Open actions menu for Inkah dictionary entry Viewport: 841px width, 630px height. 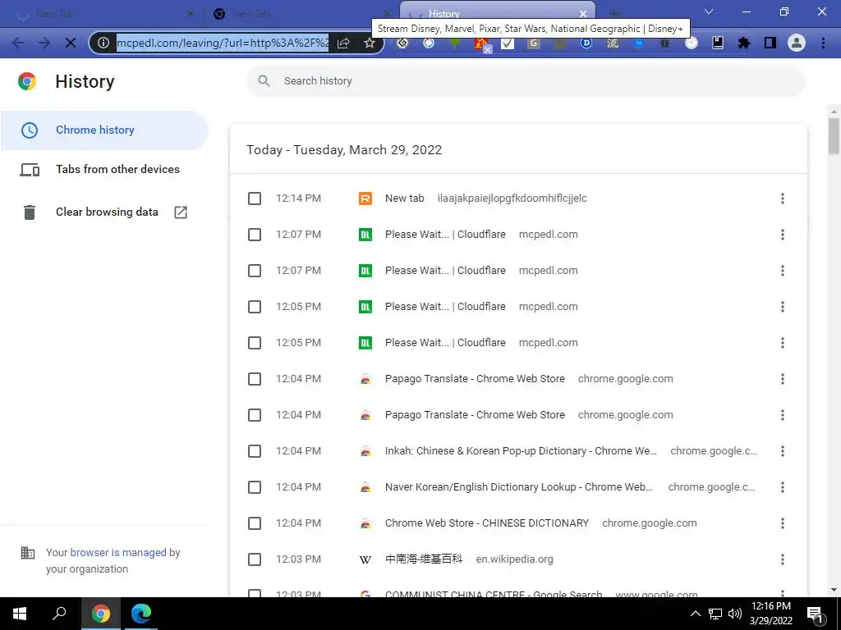click(x=783, y=451)
